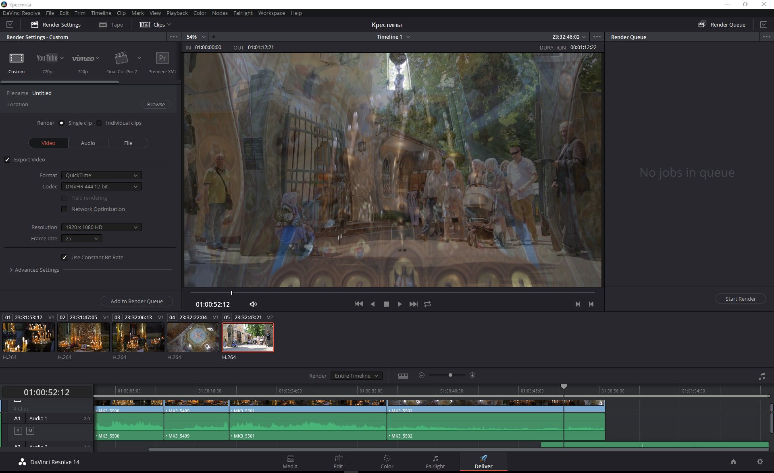Image resolution: width=774 pixels, height=473 pixels.
Task: Click the Media panel icon at the bottom
Action: pyautogui.click(x=290, y=462)
